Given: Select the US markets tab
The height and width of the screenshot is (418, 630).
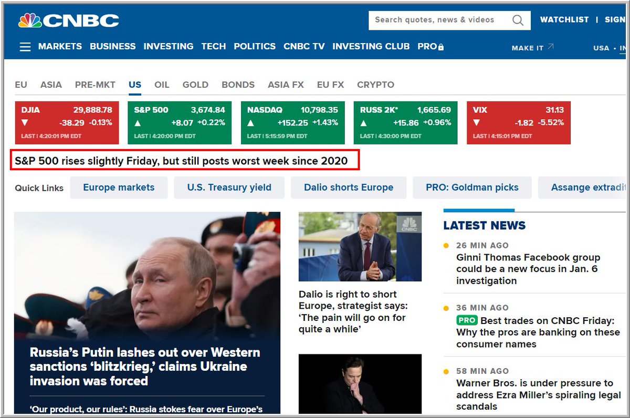Looking at the screenshot, I should pos(135,85).
